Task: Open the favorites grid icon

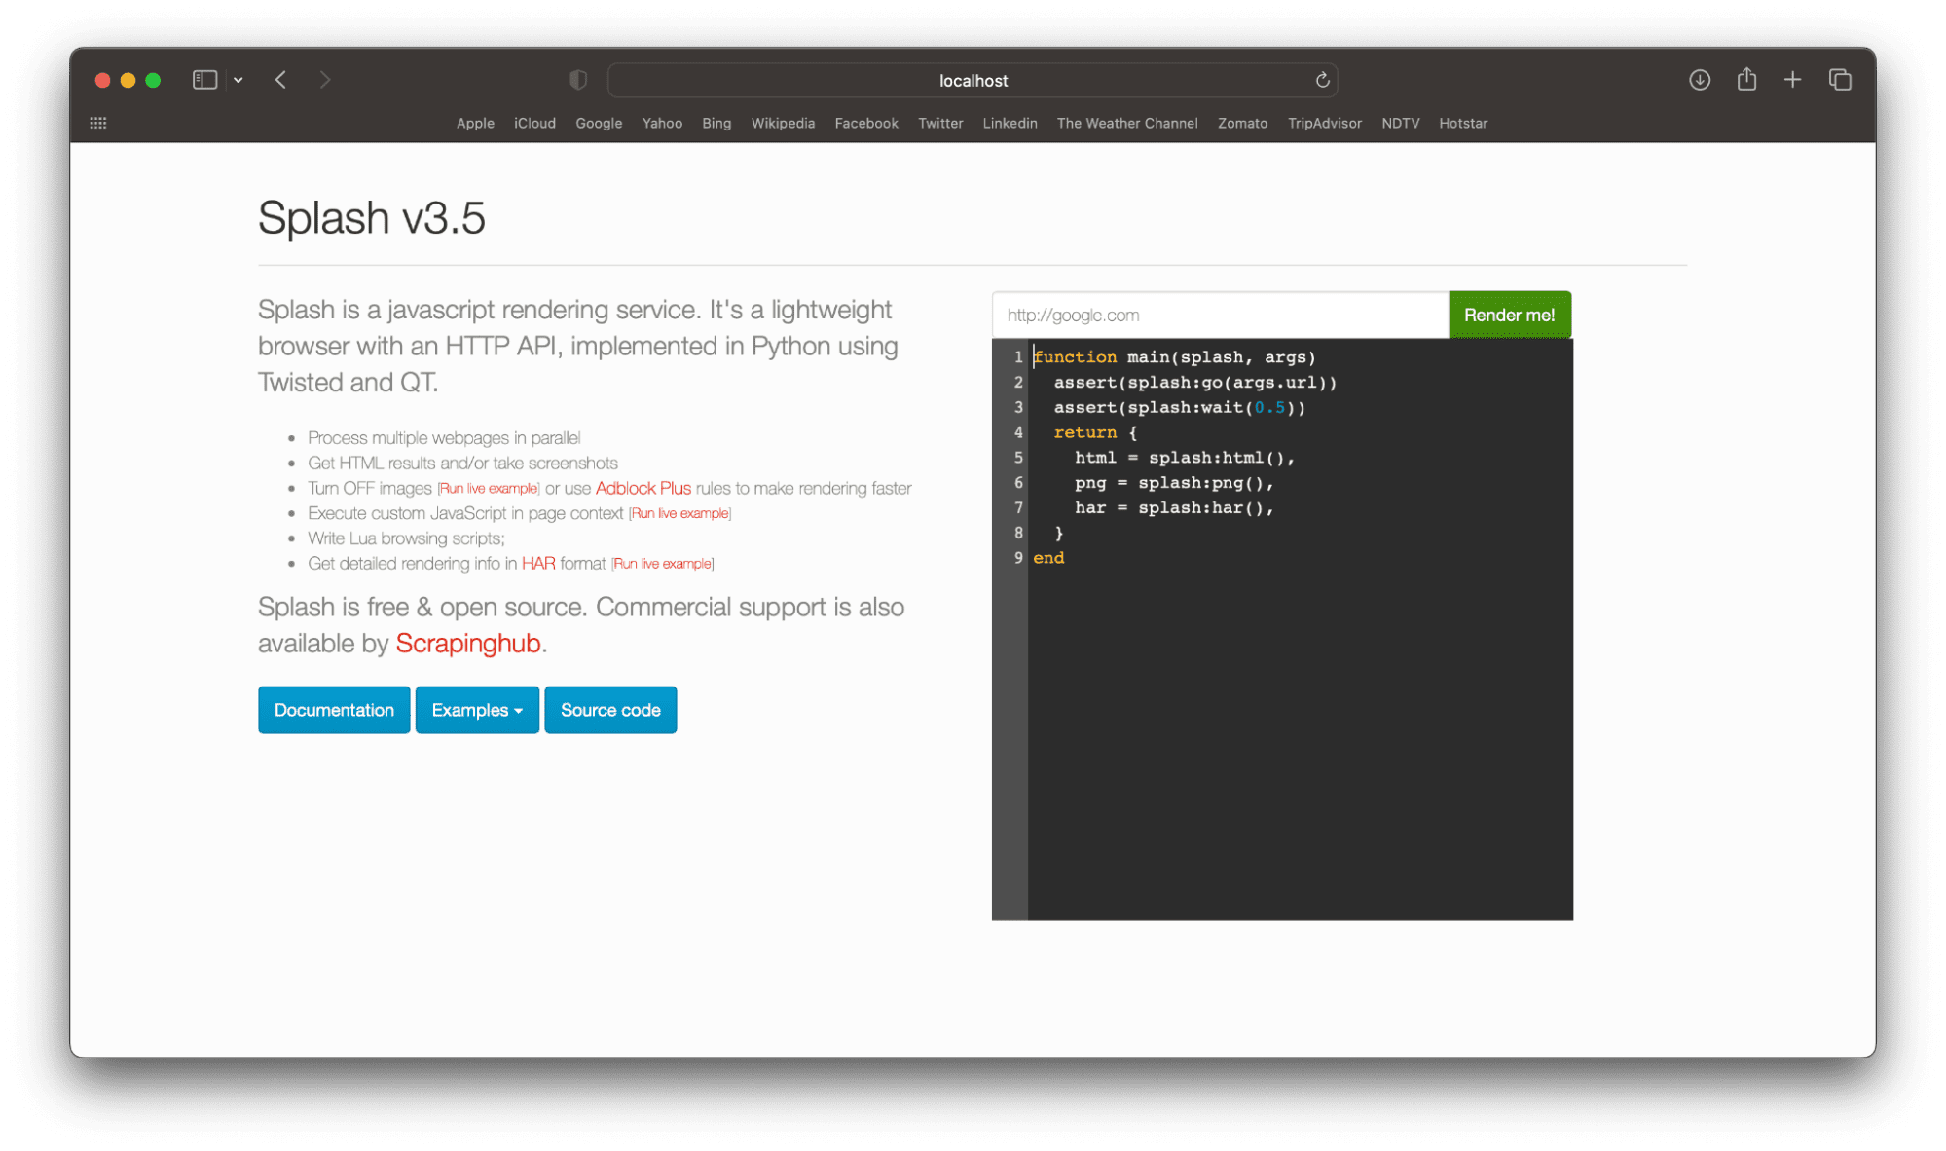Action: pyautogui.click(x=98, y=123)
